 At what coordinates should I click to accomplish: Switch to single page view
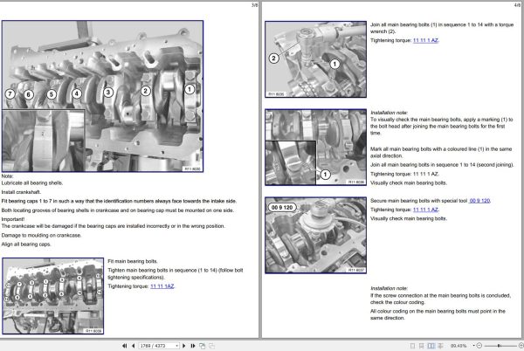pos(412,346)
